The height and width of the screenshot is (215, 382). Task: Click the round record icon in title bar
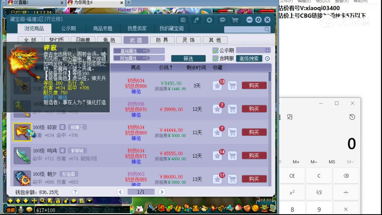click(x=209, y=20)
